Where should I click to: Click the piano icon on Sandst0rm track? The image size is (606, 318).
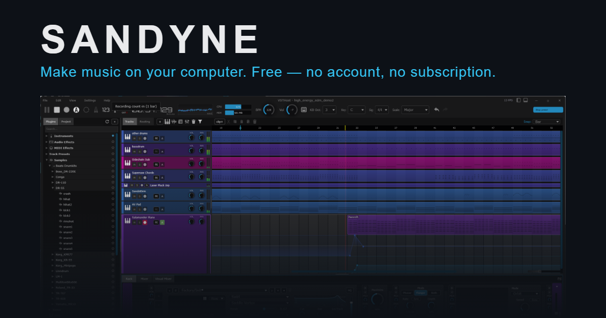(128, 194)
